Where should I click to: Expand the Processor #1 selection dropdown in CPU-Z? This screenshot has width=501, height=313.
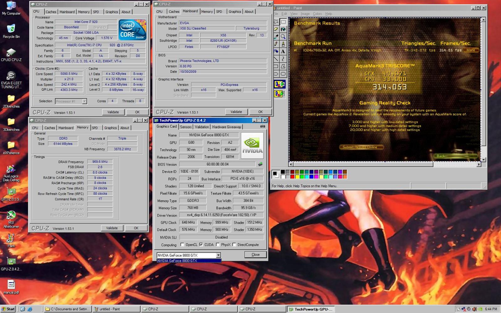[85, 101]
